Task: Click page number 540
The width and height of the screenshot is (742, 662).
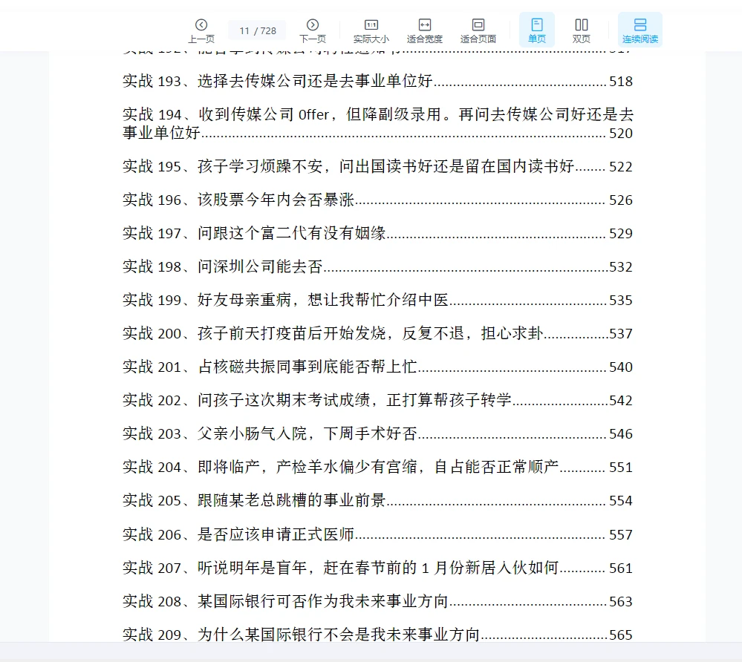Action: (x=621, y=367)
